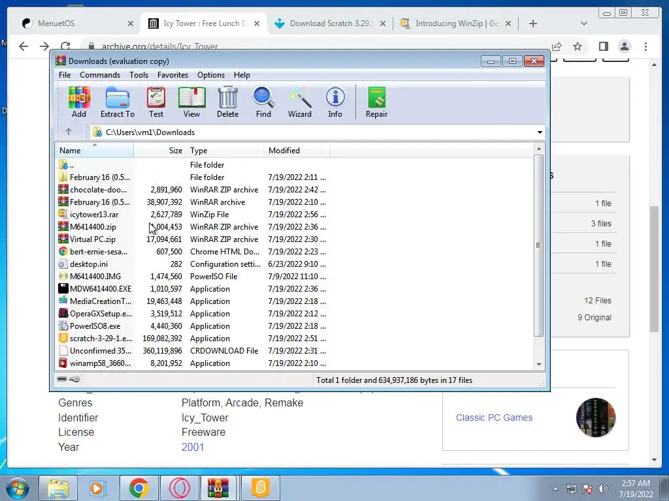Close the Icy Tower tab
This screenshot has height=501, width=669.
[x=256, y=23]
